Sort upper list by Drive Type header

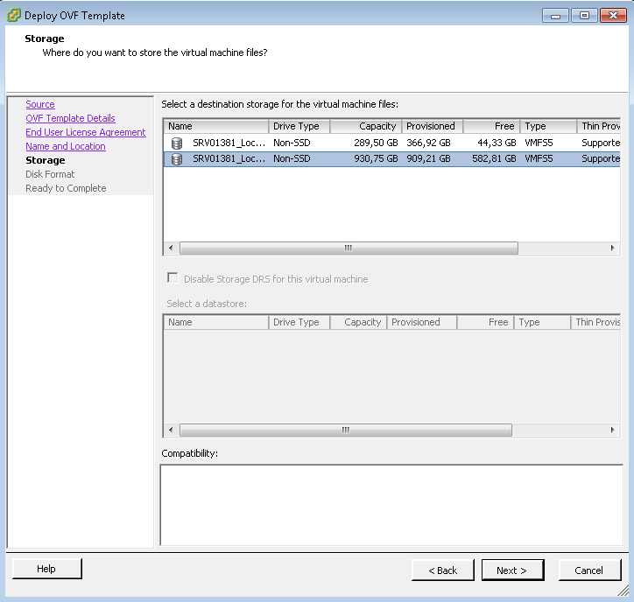[299, 126]
